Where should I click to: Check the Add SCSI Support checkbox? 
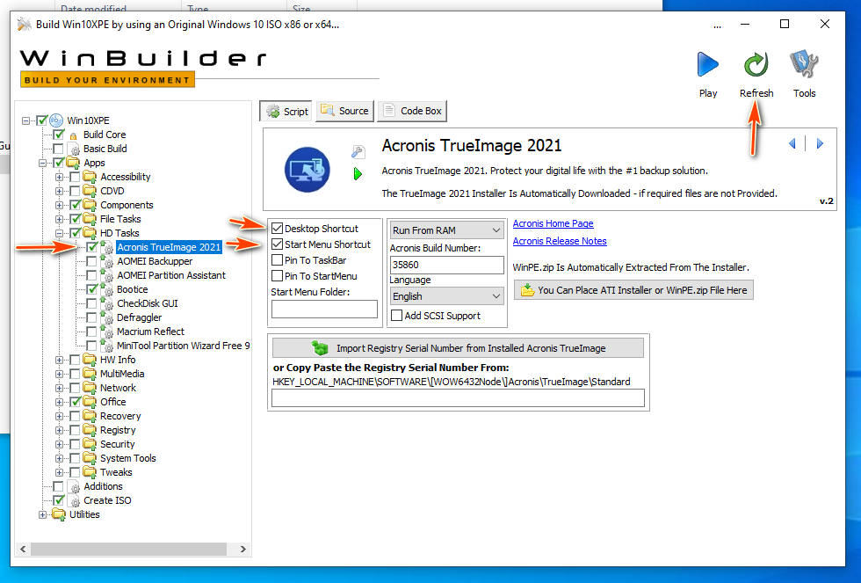[396, 316]
